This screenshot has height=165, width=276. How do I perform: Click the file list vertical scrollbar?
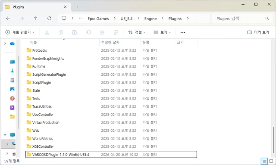tap(273, 140)
